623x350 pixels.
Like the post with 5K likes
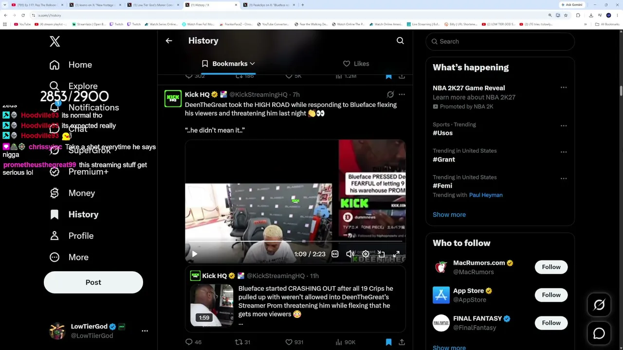click(x=293, y=76)
